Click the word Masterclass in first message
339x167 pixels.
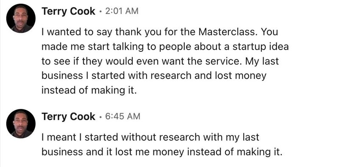pos(228,33)
